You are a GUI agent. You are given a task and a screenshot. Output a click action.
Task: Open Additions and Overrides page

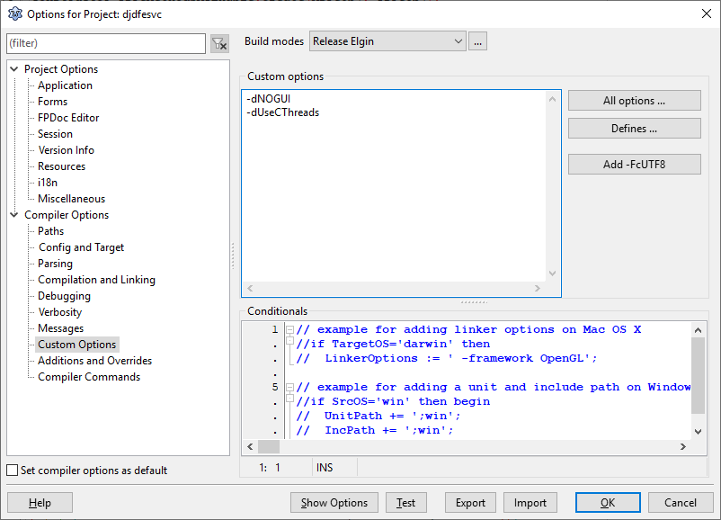94,361
